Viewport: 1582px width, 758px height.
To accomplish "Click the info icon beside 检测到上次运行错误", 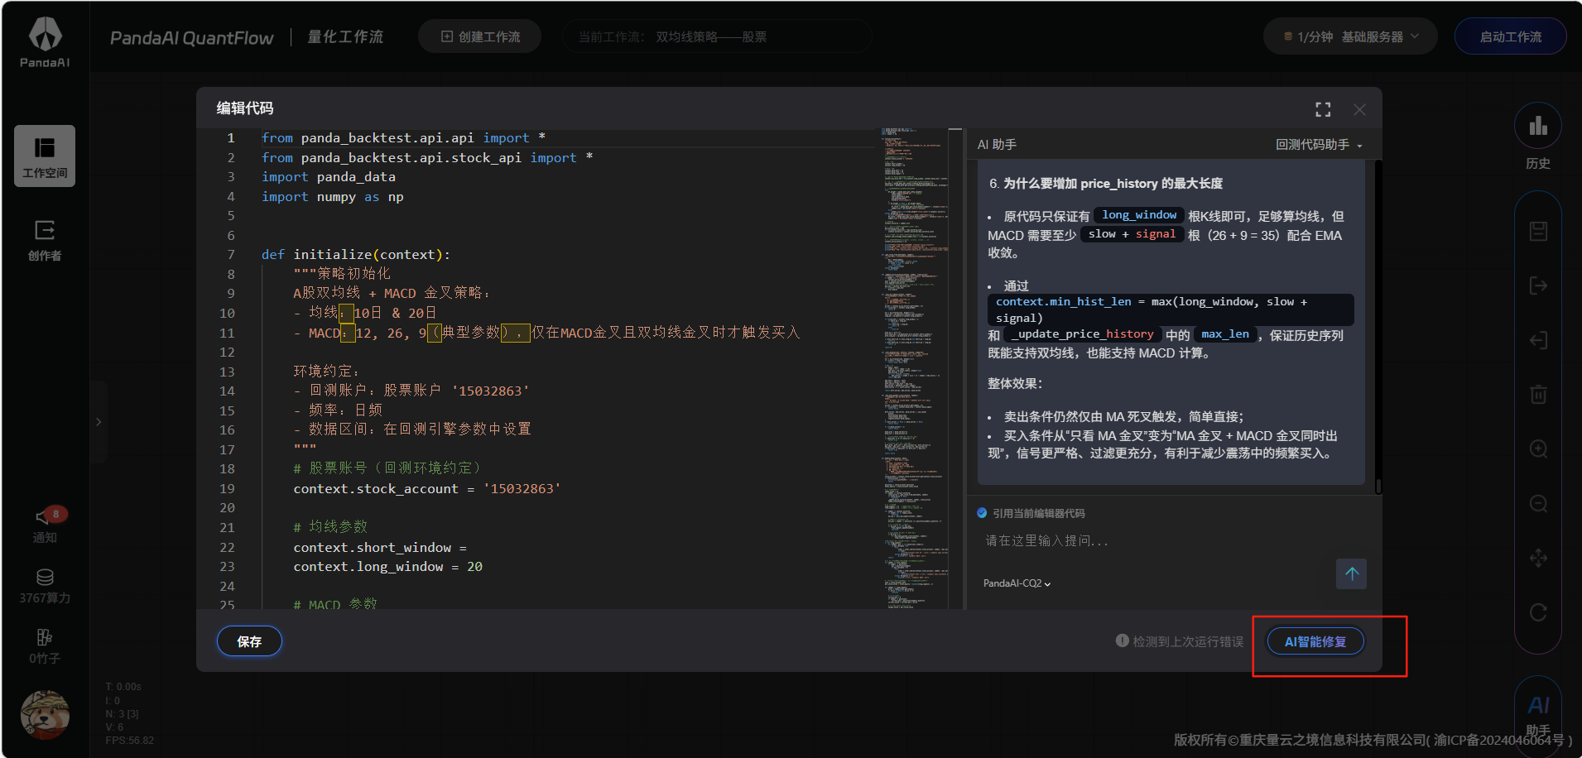I will pyautogui.click(x=1123, y=640).
